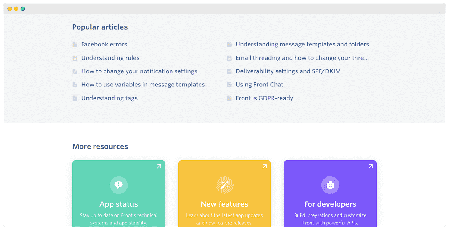This screenshot has height=230, width=449.
Task: Open Understanding message templates and folders article
Action: pos(302,44)
